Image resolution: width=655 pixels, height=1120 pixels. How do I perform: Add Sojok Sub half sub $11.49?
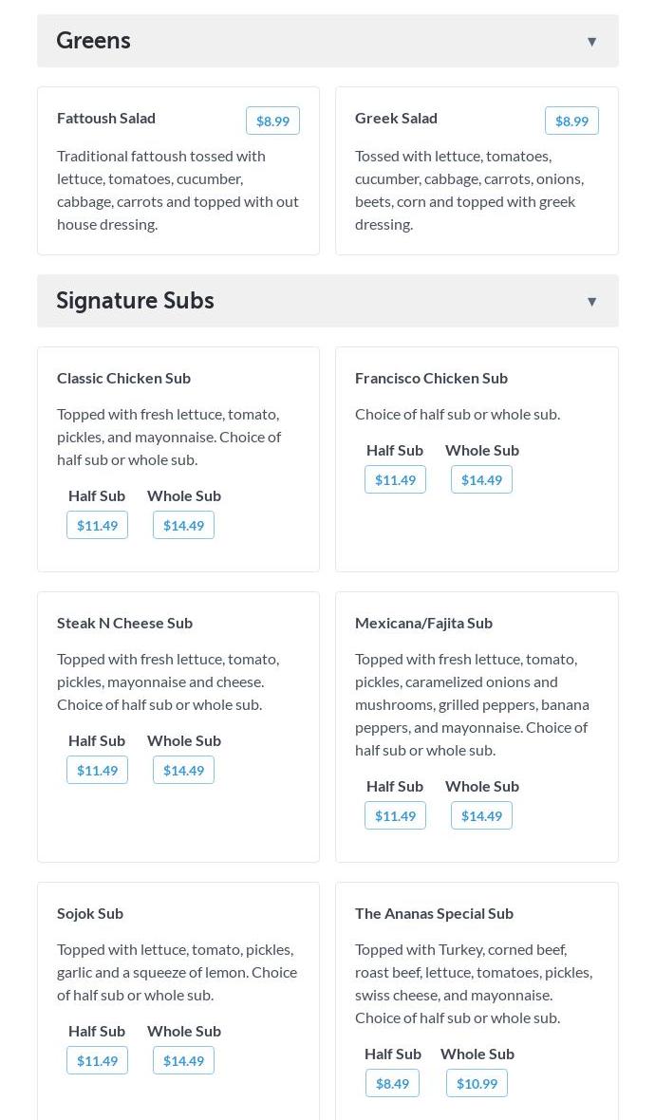pyautogui.click(x=97, y=1060)
